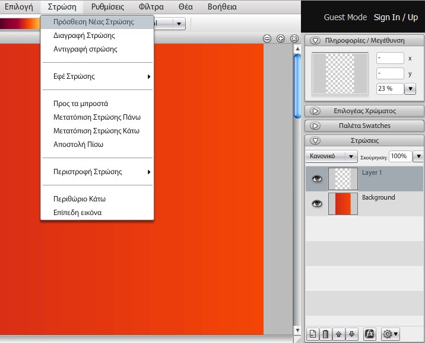425x343 pixels.
Task: Hide the Background layer using its eye icon
Action: tap(317, 203)
